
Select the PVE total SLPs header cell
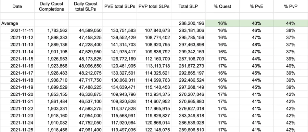(x=120, y=6)
